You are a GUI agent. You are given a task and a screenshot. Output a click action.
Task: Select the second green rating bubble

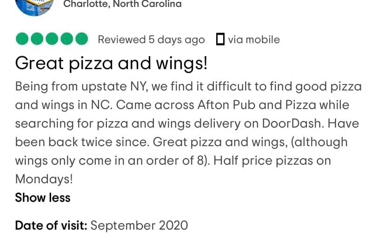[x=37, y=39]
